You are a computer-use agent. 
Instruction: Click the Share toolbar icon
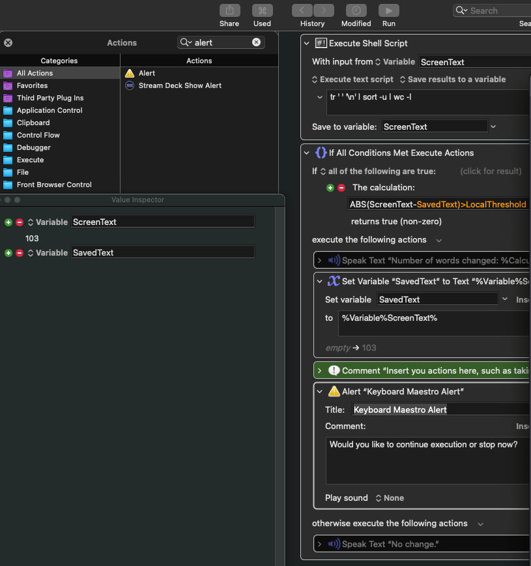coord(229,10)
